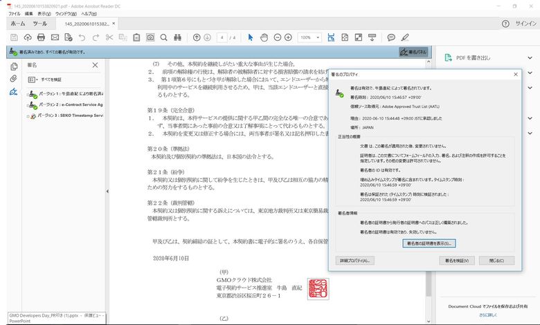The width and height of the screenshot is (540, 325).
Task: Click the Copy icon in the toolbar
Action: 123,37
